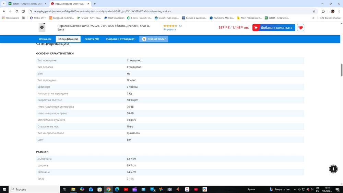Open the Приложения apps shortcut
The width and height of the screenshot is (343, 193).
pos(11,18)
